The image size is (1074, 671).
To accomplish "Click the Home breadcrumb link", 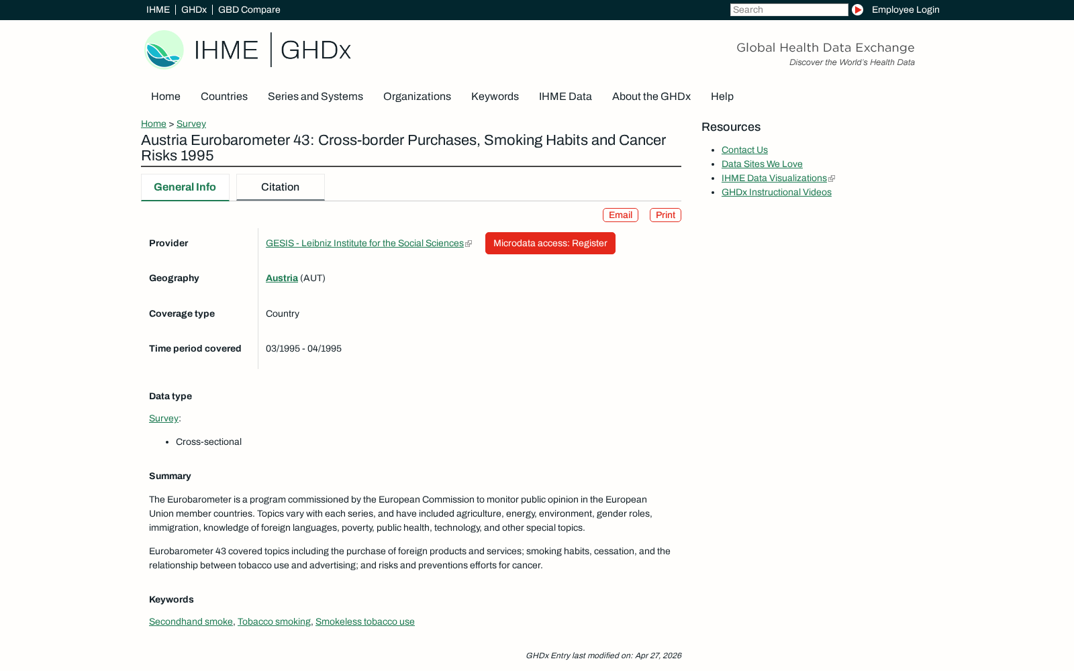I will (154, 123).
